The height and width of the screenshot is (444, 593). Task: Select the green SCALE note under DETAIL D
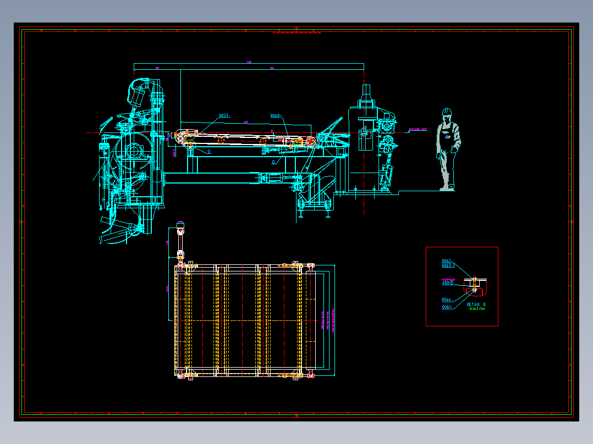click(x=477, y=309)
